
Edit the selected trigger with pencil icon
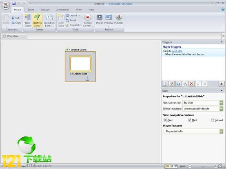click(172, 84)
